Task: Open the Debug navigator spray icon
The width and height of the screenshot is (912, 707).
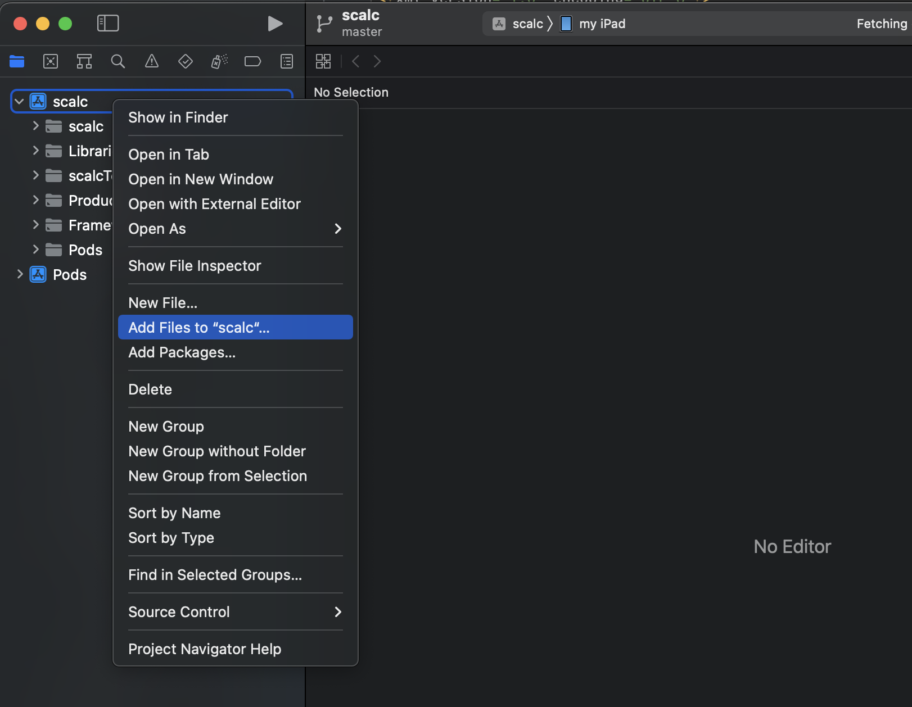Action: tap(219, 61)
